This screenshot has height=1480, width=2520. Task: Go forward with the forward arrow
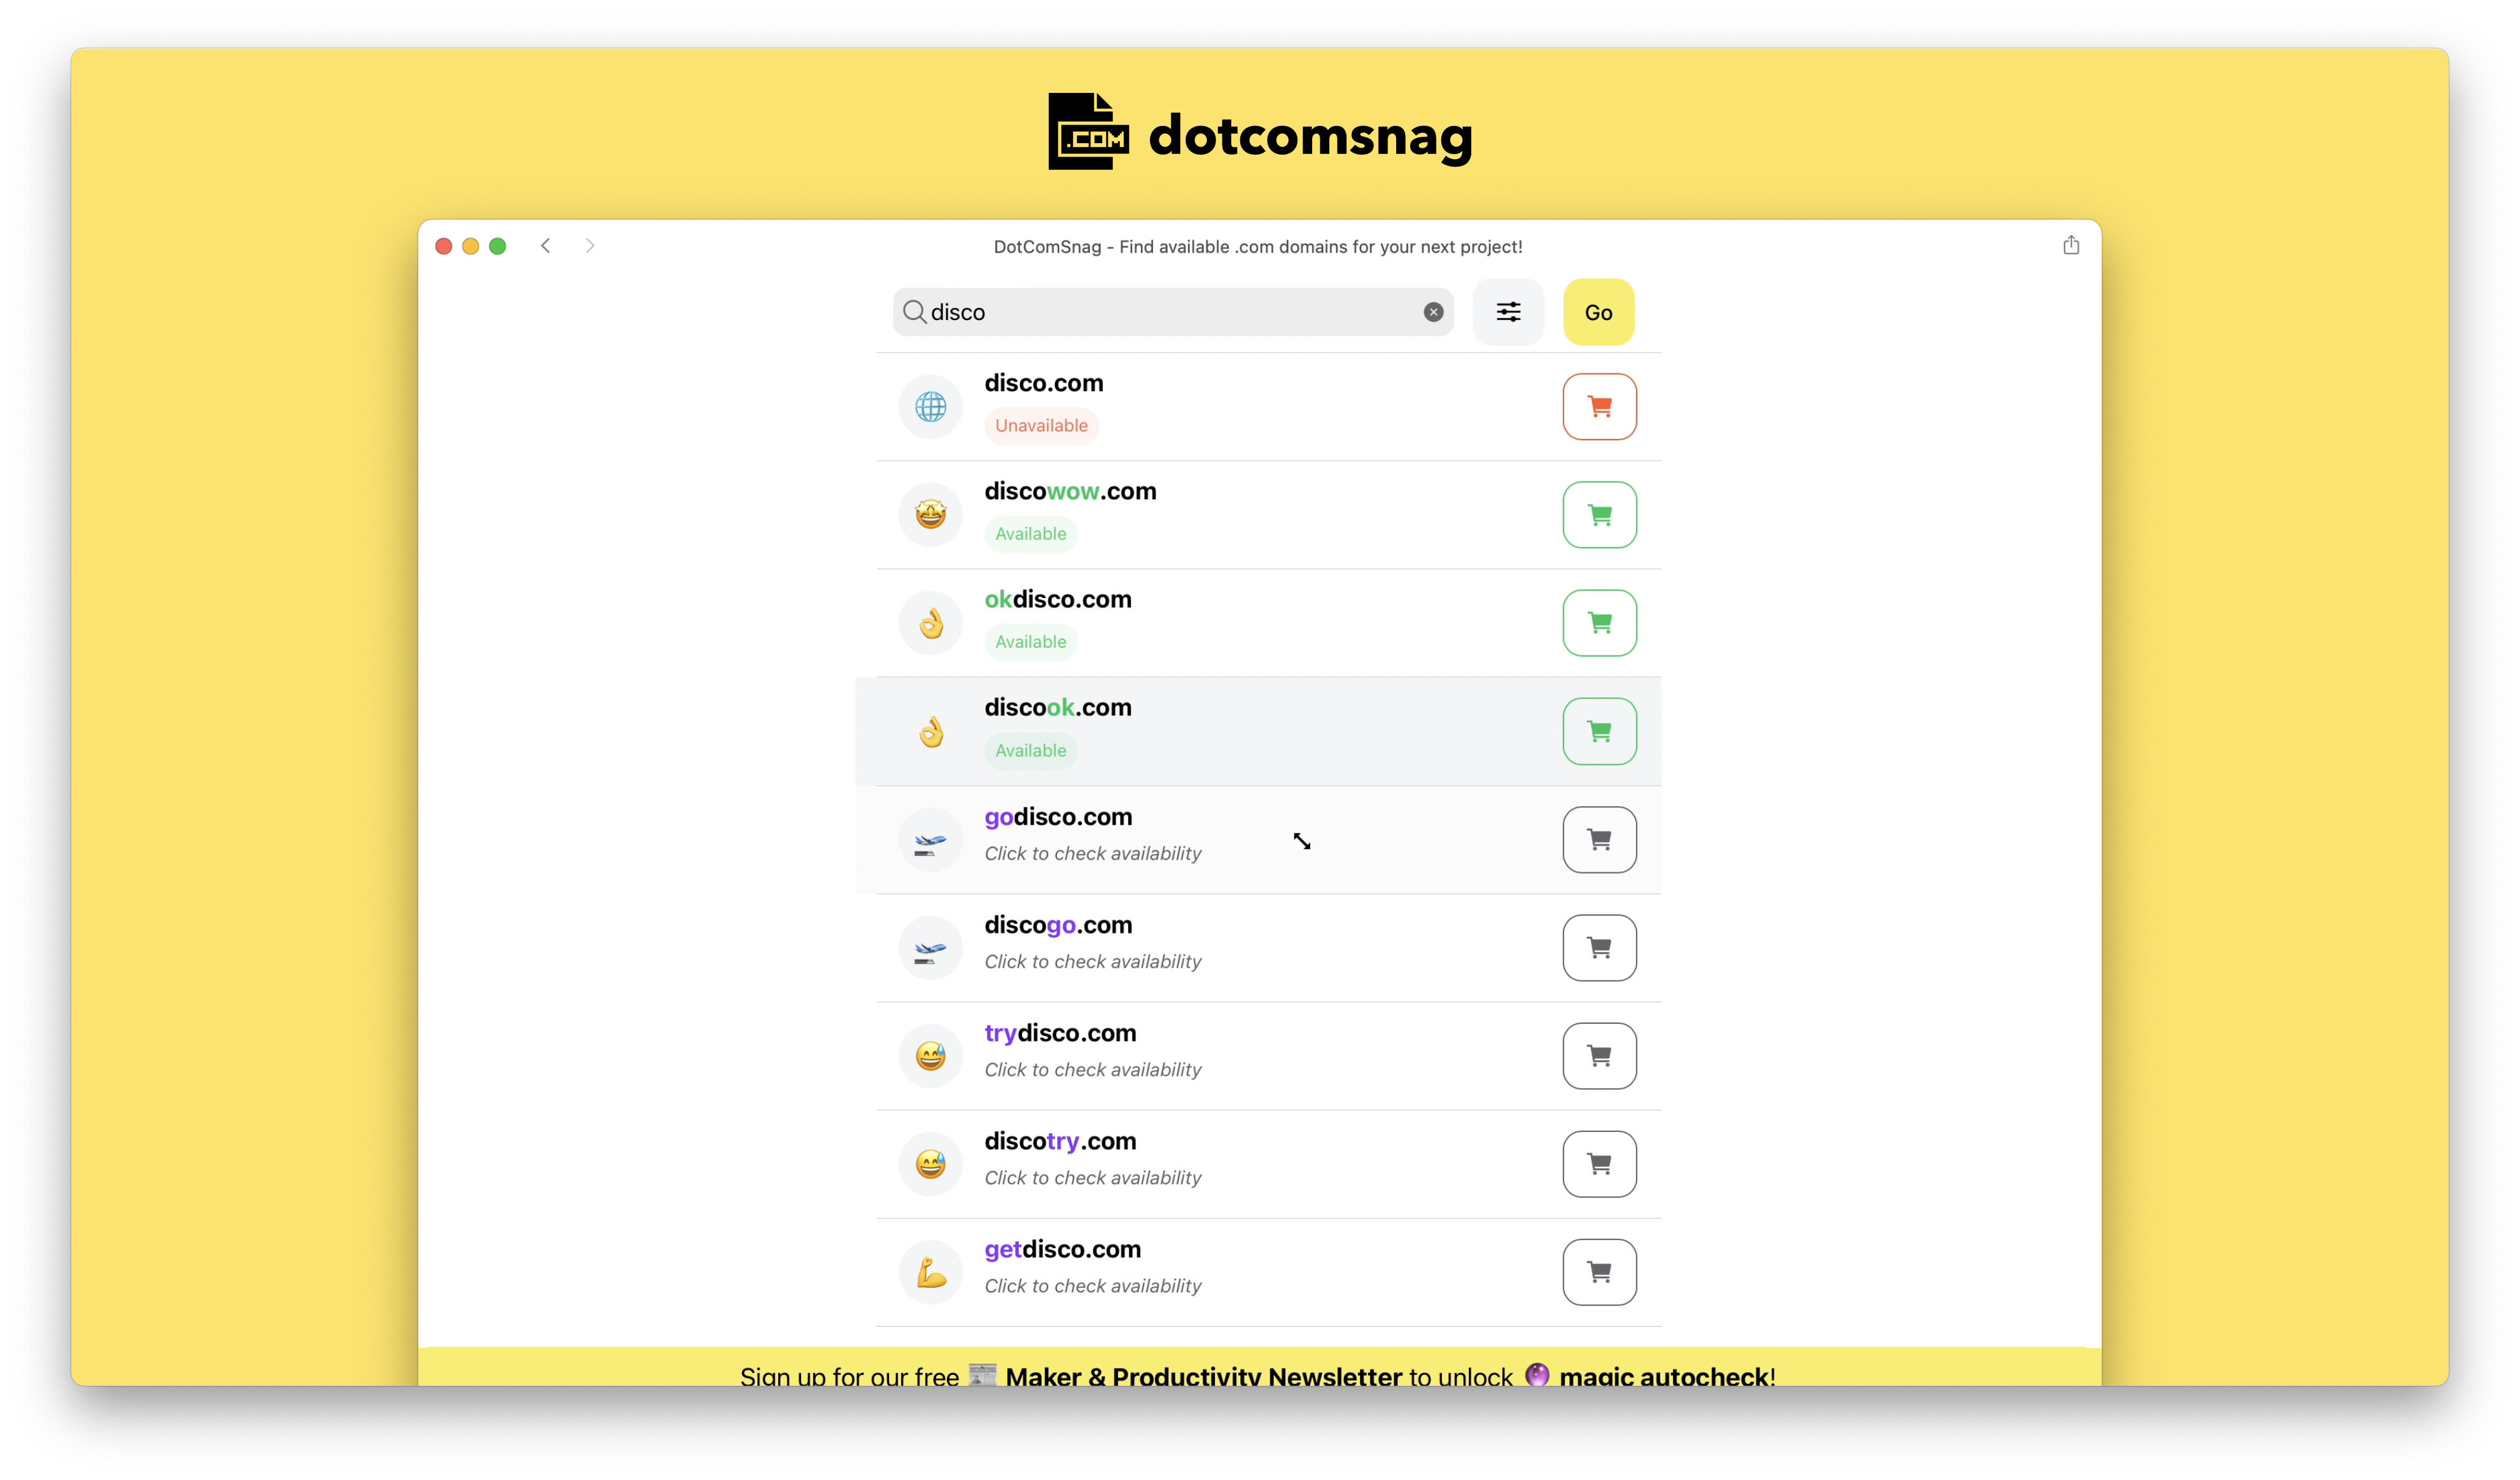click(x=590, y=246)
